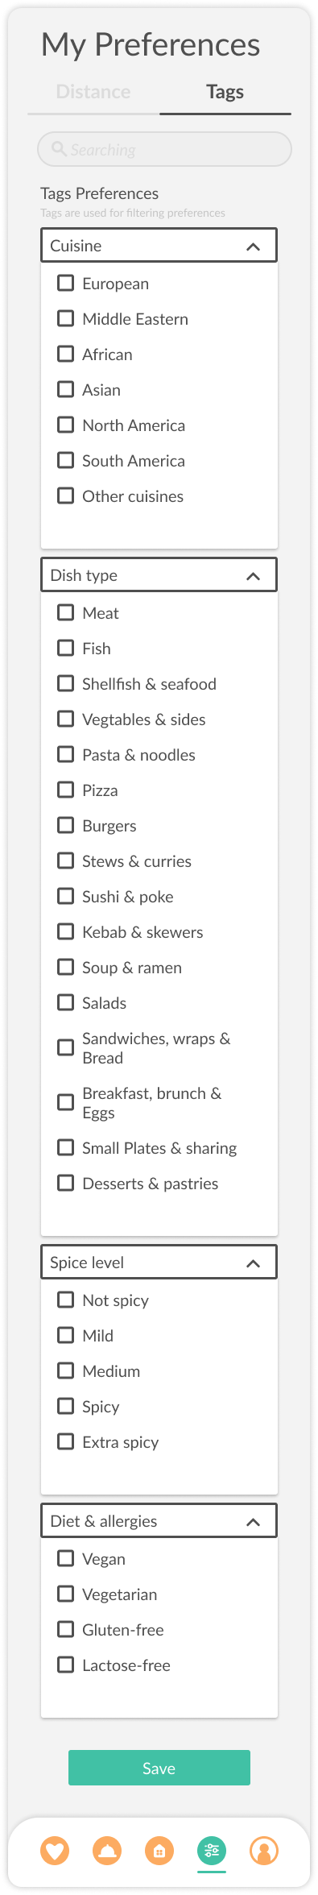This screenshot has height=1895, width=318.
Task: Tap the food dish cloche icon
Action: click(x=107, y=1851)
